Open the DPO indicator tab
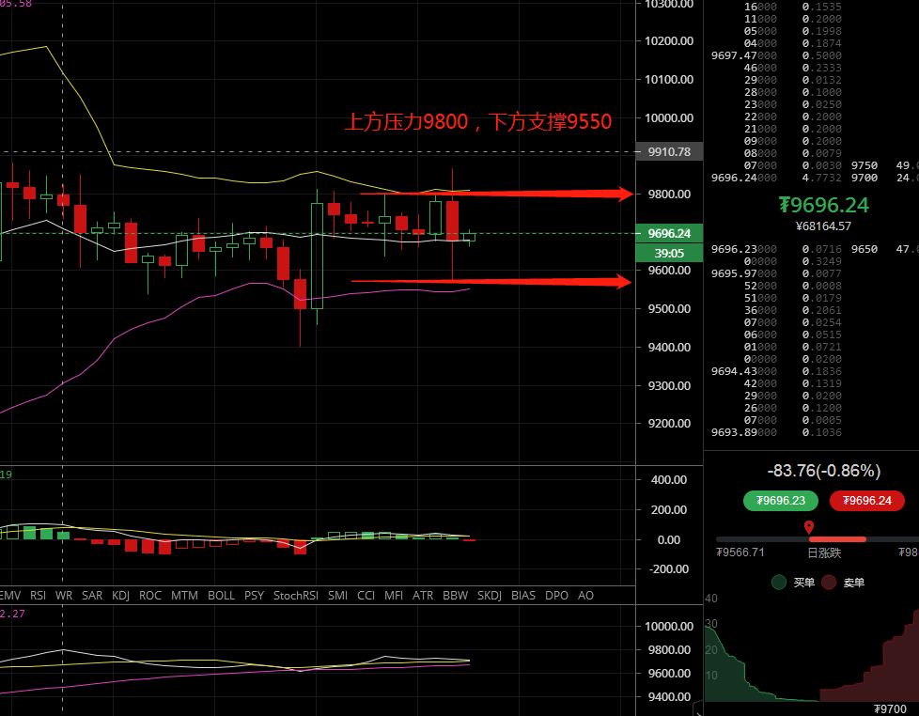 (x=557, y=596)
